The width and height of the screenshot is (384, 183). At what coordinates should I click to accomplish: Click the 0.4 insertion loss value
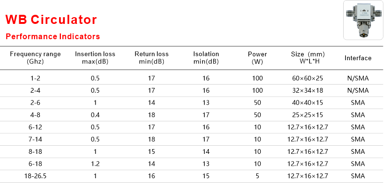95,115
